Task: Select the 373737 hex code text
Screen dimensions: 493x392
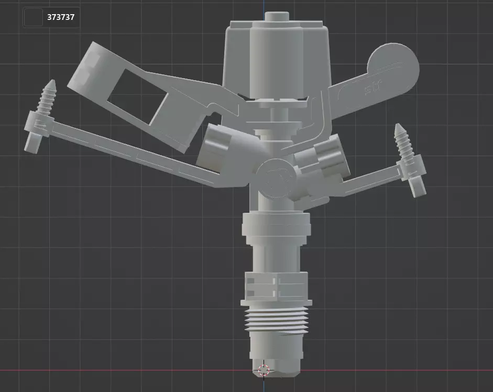Action: [x=61, y=17]
